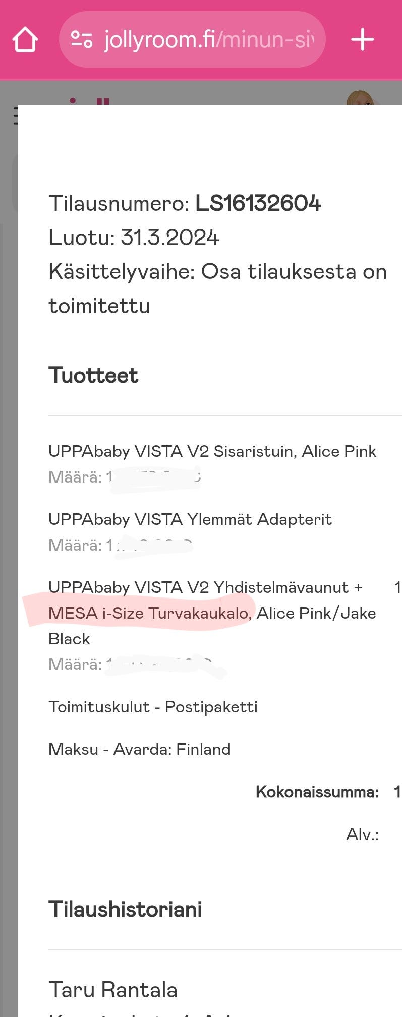This screenshot has width=402, height=1017.
Task: Click the customer name Taru Rantala
Action: [x=113, y=990]
